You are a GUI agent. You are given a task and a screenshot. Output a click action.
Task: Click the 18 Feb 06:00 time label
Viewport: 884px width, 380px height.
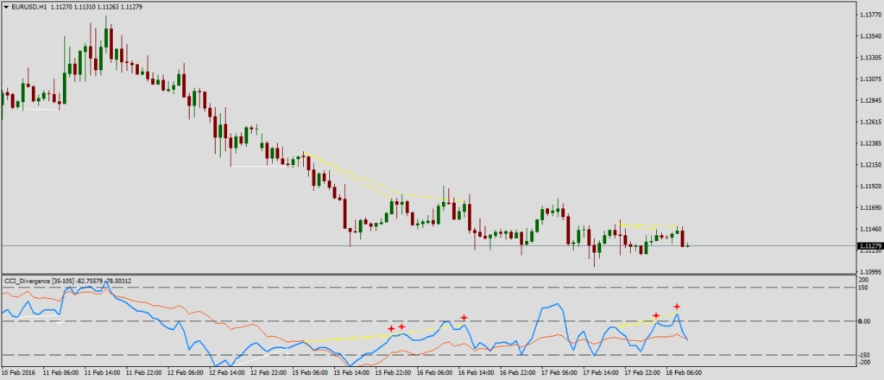pos(685,372)
